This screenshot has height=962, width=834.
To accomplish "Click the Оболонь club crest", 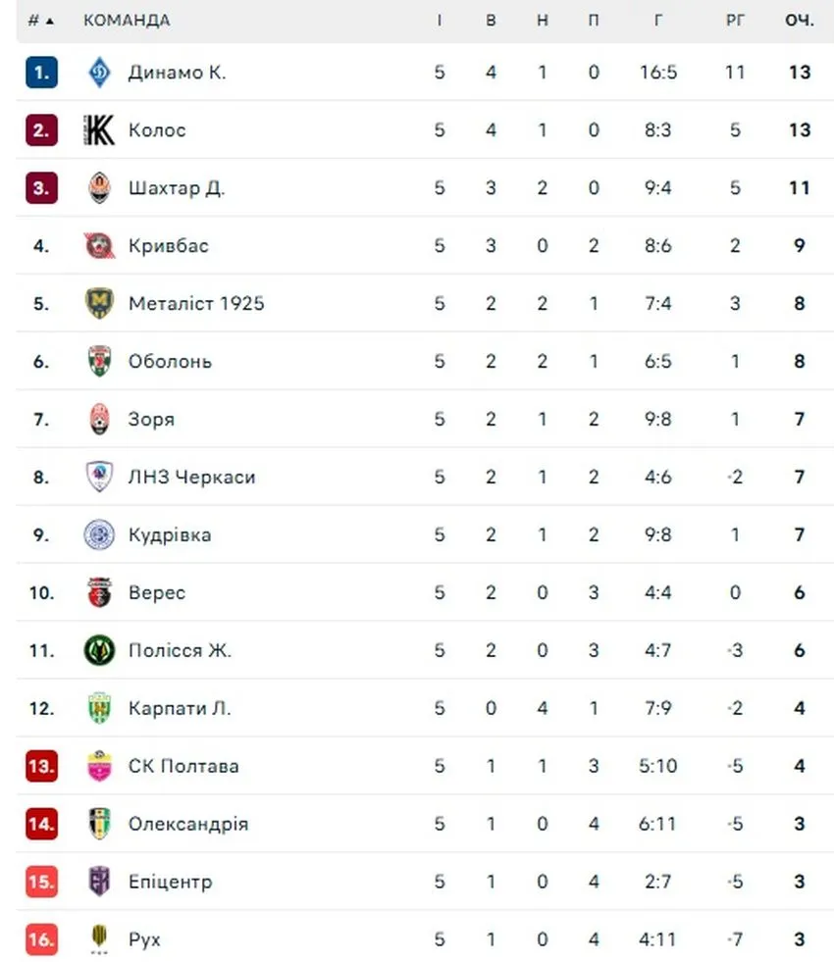I will (x=99, y=361).
